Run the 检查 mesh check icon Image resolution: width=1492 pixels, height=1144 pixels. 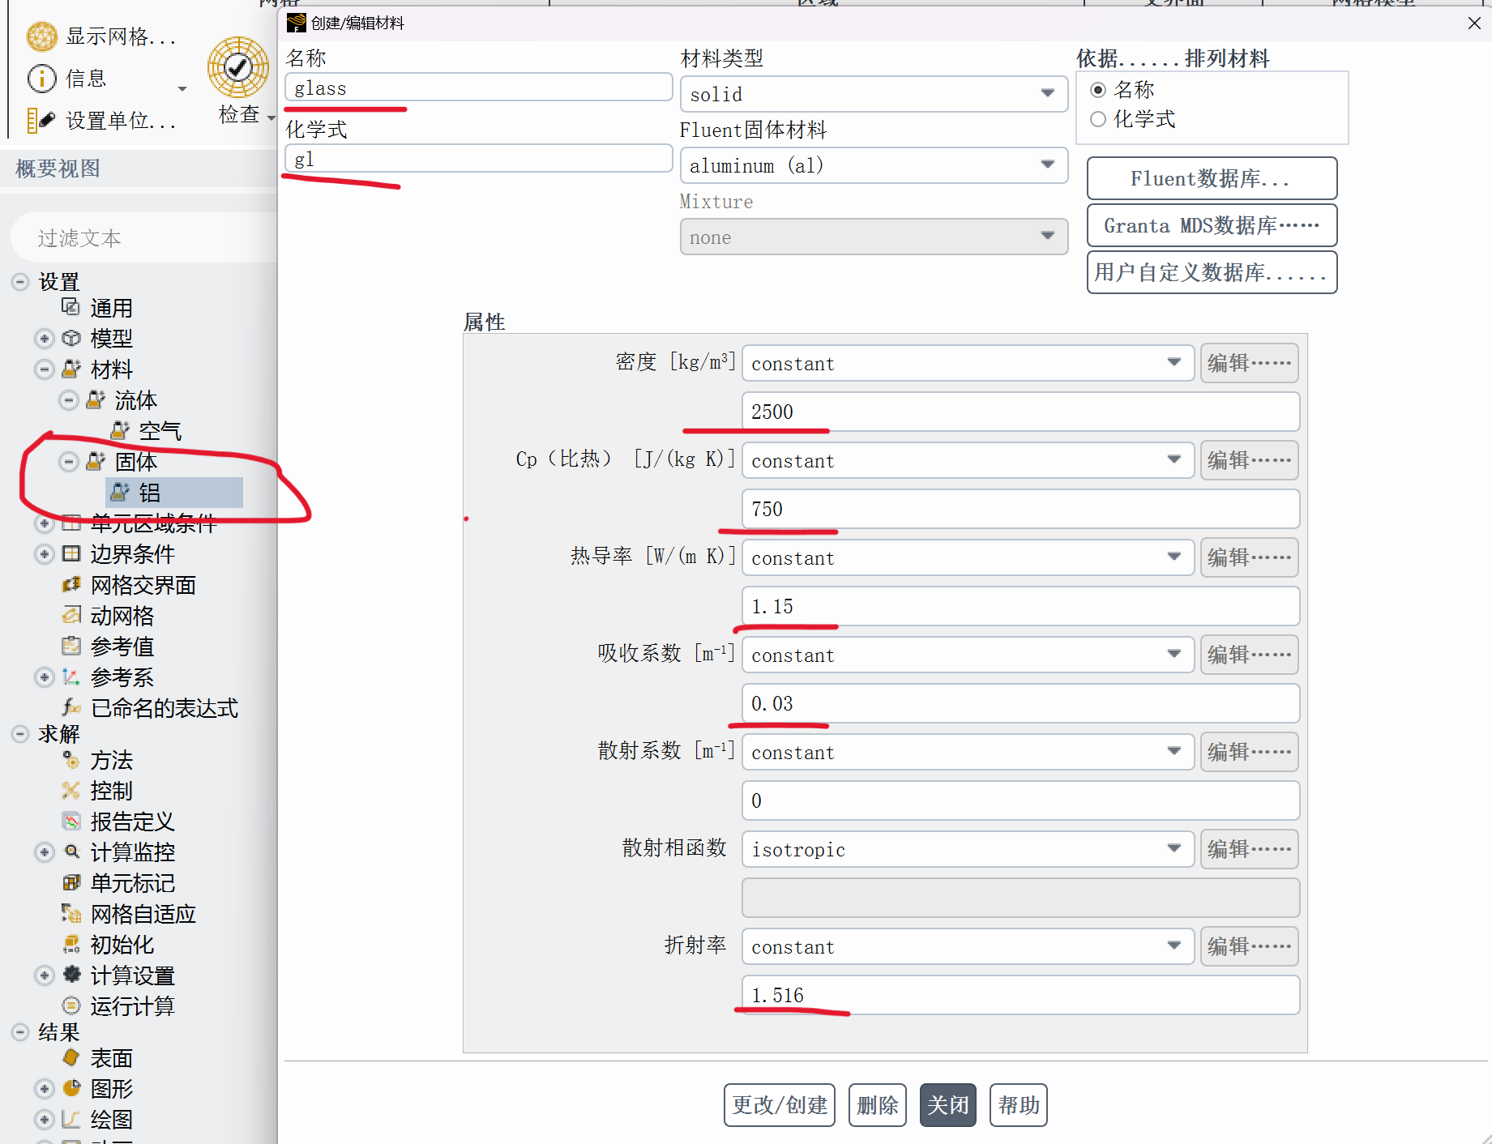tap(238, 67)
